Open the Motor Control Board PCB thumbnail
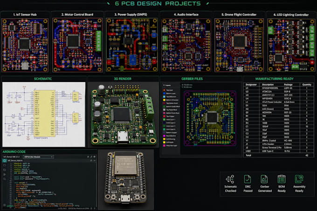The height and width of the screenshot is (211, 317). click(77, 45)
